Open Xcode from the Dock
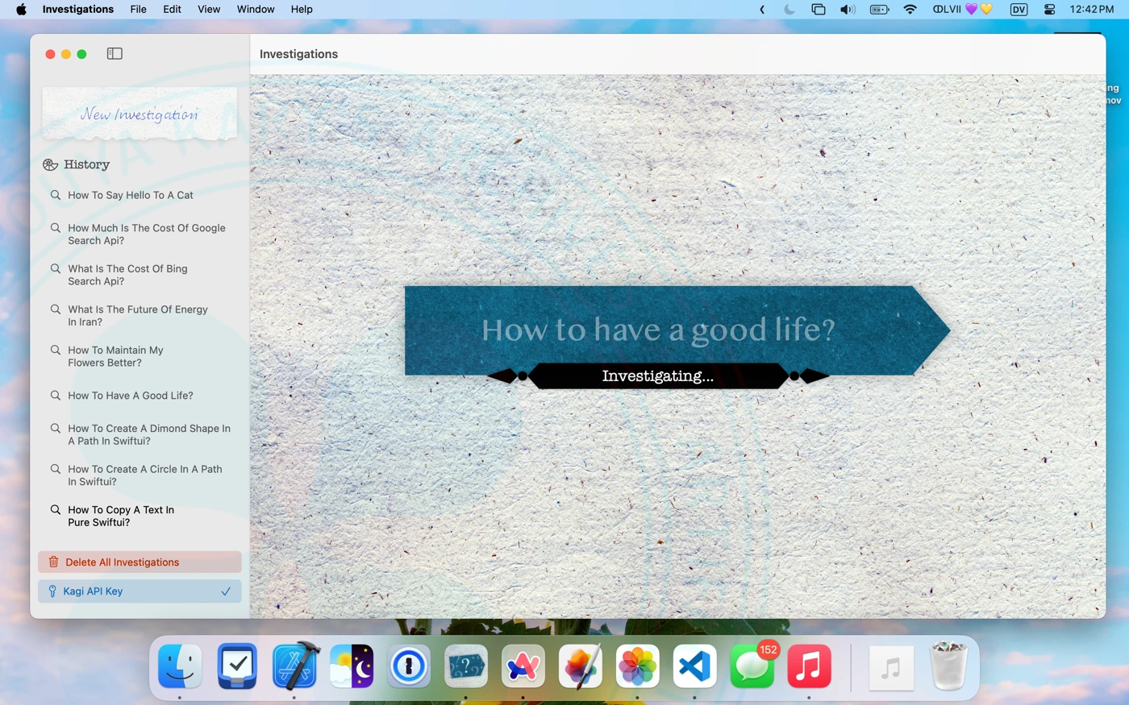1129x705 pixels. tap(294, 666)
